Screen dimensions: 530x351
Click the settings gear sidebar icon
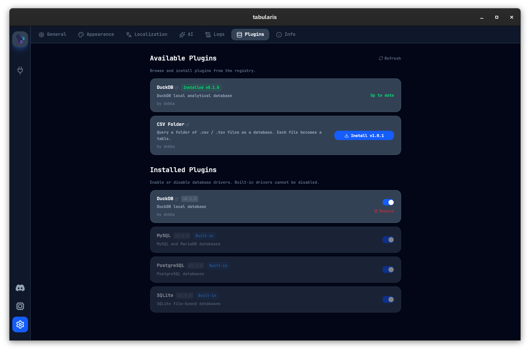click(20, 324)
